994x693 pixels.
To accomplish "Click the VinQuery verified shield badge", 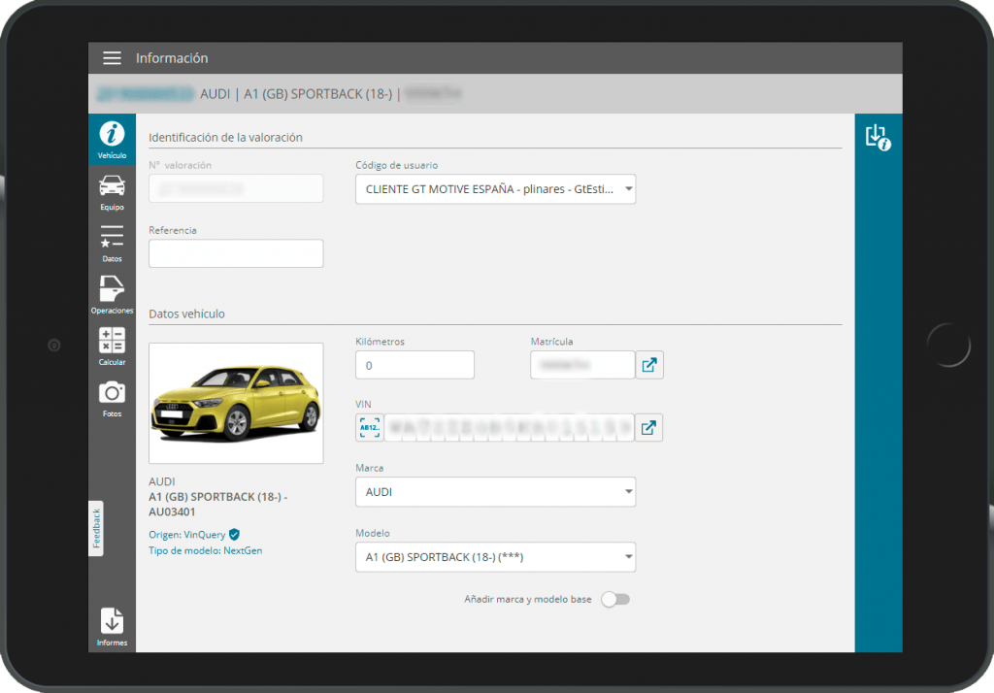I will [x=235, y=535].
